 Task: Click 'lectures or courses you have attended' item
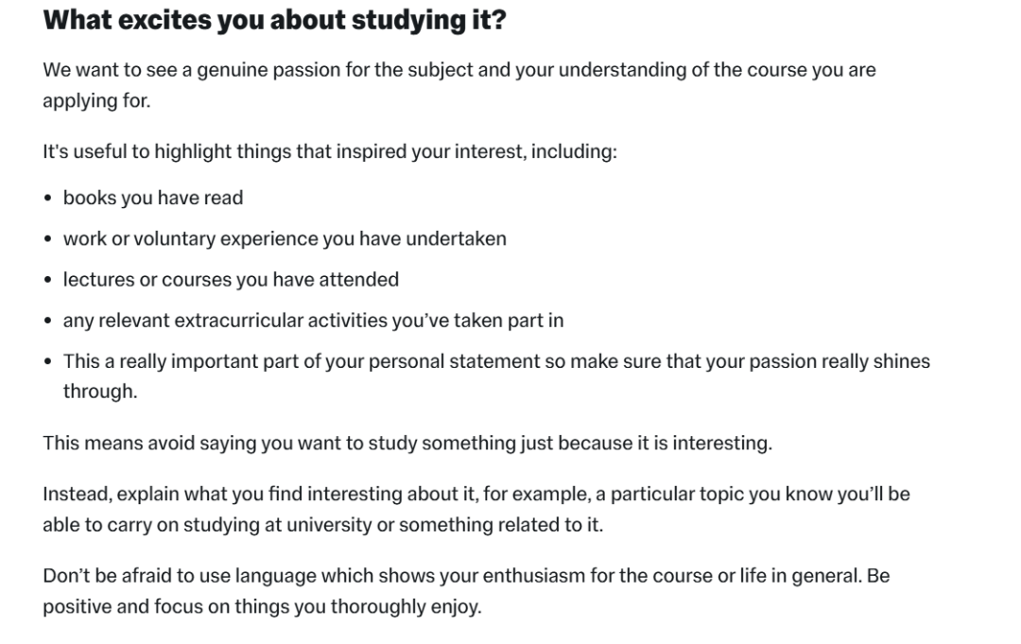point(231,280)
